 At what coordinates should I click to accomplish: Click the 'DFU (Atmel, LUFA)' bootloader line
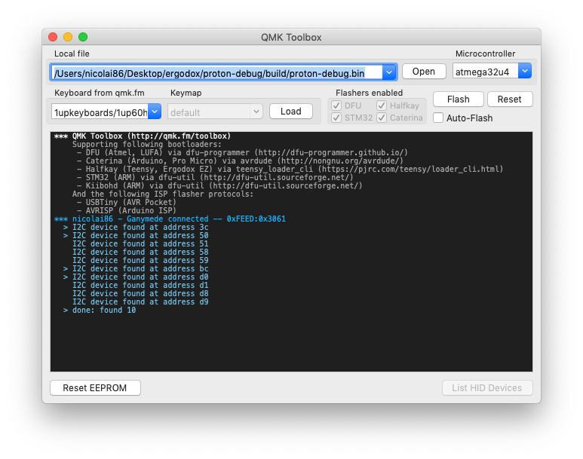coord(242,152)
